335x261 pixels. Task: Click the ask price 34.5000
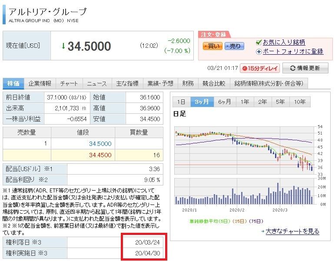pos(100,144)
